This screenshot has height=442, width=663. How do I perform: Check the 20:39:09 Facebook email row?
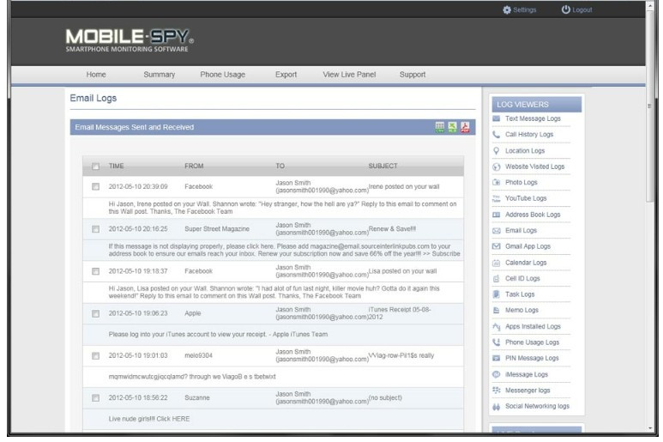(95, 186)
